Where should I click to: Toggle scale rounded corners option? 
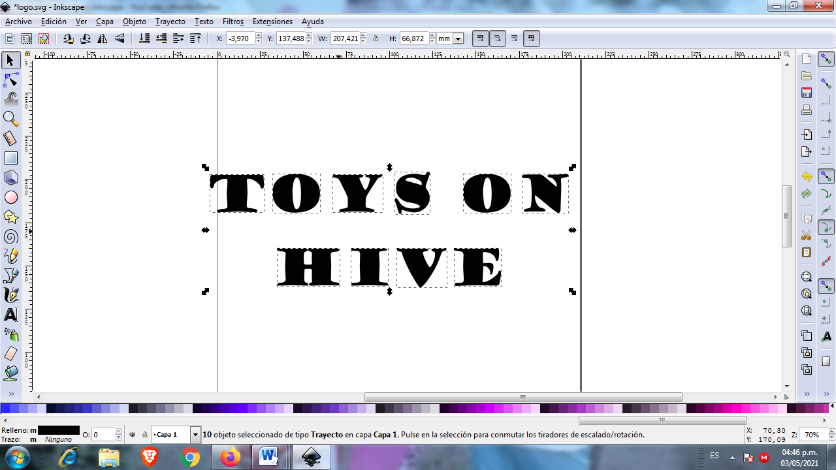click(498, 39)
